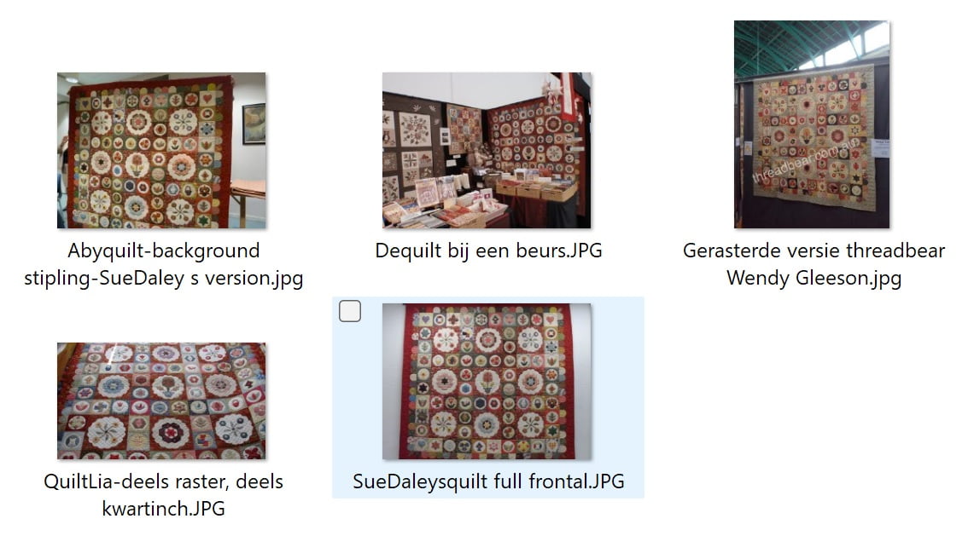Click the red quilt hanging in the beurs photo
Screen dimensions: 968x536
click(x=534, y=139)
